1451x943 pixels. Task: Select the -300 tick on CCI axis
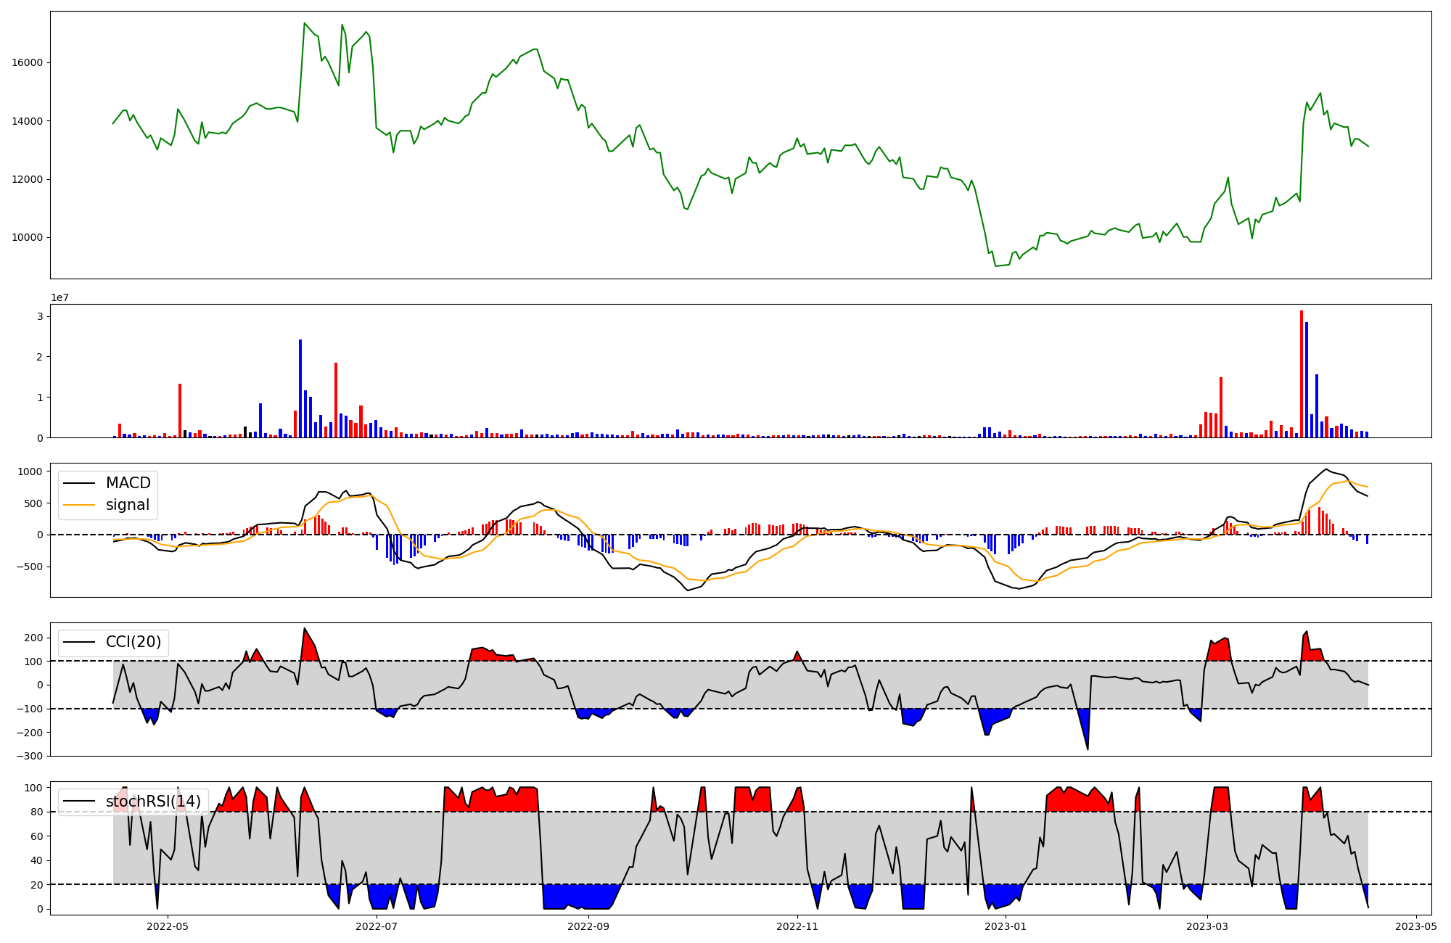[x=30, y=757]
